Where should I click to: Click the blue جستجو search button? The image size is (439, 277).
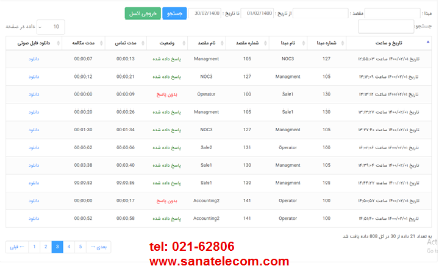pos(174,13)
